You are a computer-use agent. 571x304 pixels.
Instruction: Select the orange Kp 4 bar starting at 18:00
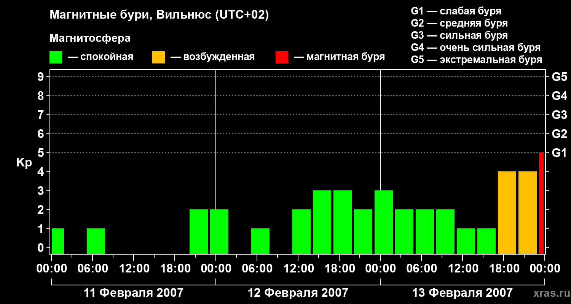click(x=507, y=212)
